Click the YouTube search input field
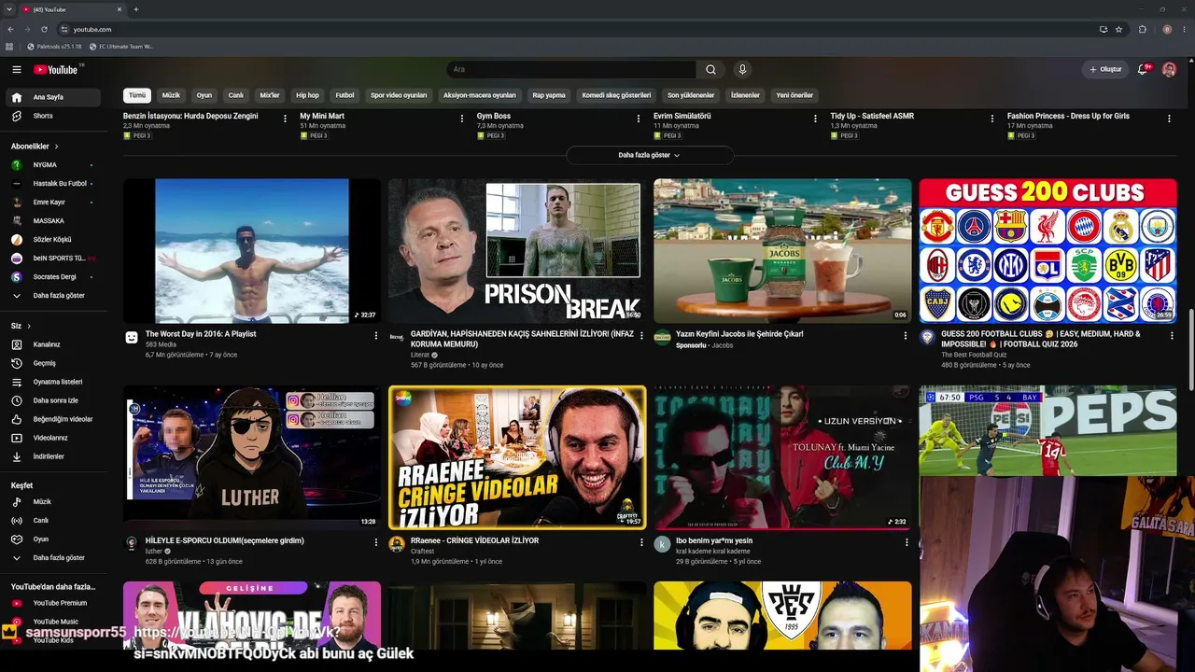The height and width of the screenshot is (672, 1195). click(x=569, y=70)
